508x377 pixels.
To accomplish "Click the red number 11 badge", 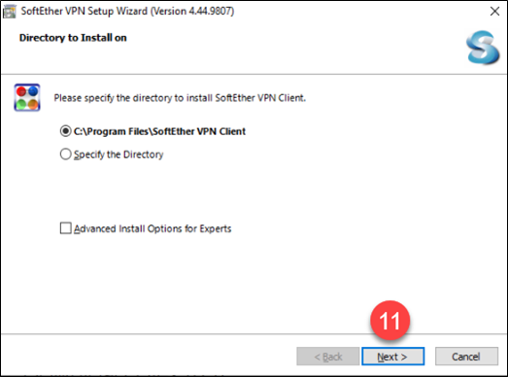I will [390, 321].
